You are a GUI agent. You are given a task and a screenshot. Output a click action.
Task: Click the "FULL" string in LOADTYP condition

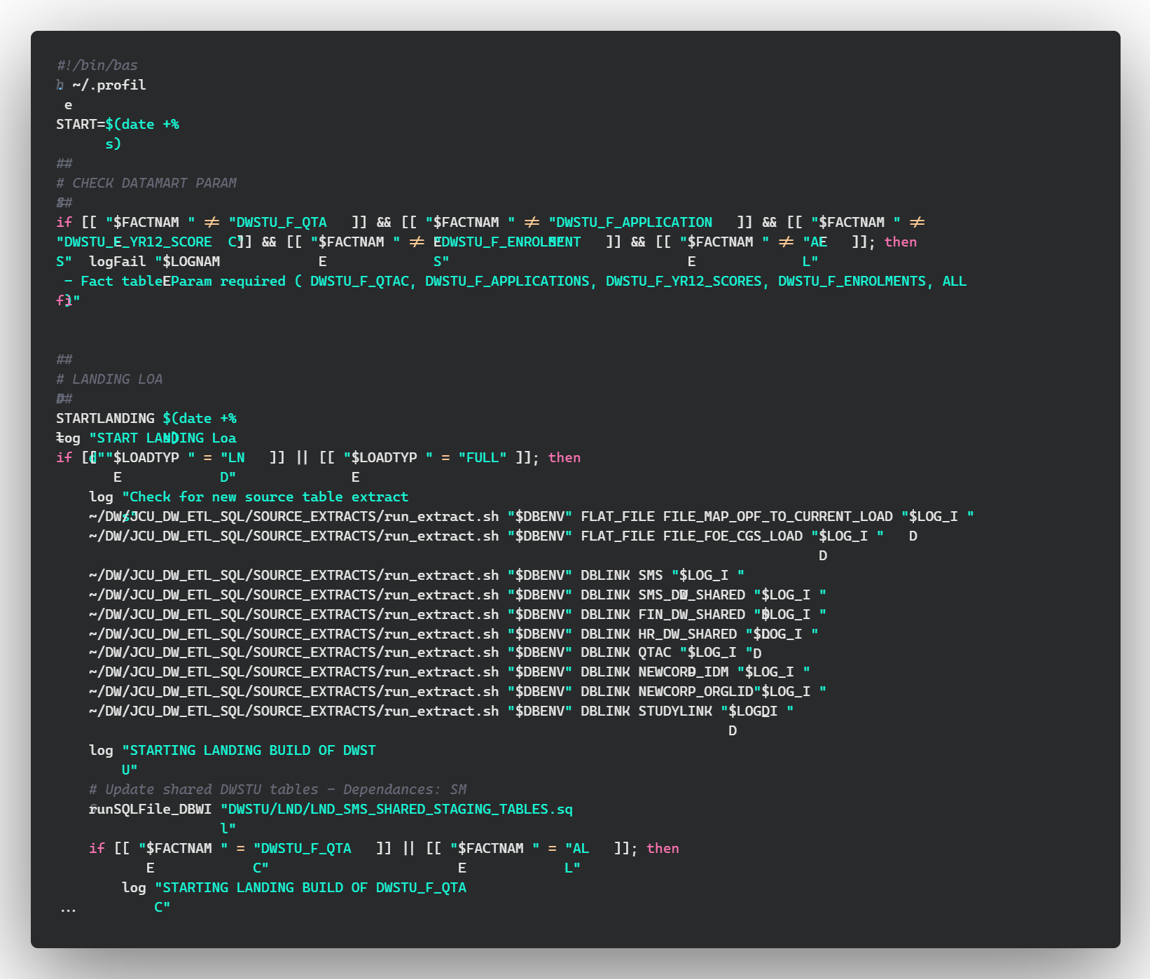click(x=483, y=457)
